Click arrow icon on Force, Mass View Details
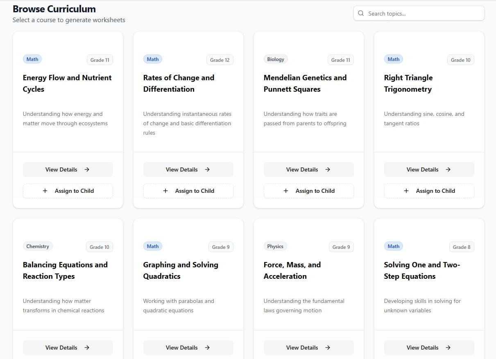This screenshot has width=496, height=359. pyautogui.click(x=328, y=348)
